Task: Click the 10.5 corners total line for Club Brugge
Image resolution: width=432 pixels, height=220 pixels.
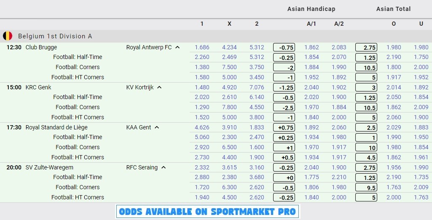Action: coord(366,67)
